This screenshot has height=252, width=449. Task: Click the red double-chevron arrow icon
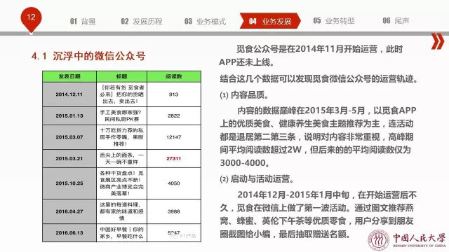[x=438, y=42]
